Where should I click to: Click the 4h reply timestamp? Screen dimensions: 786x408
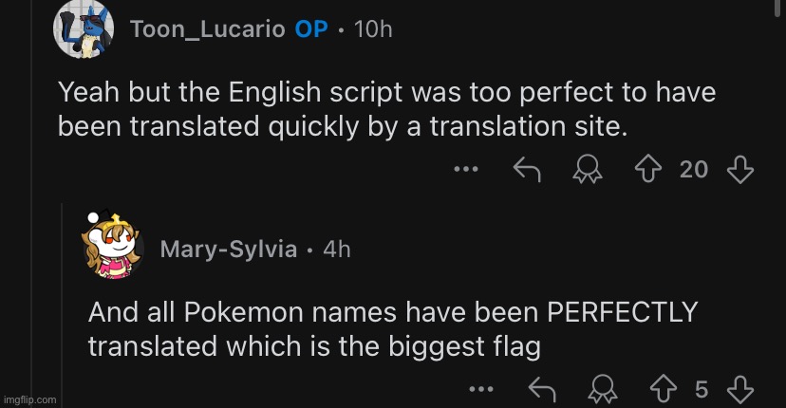[336, 250]
